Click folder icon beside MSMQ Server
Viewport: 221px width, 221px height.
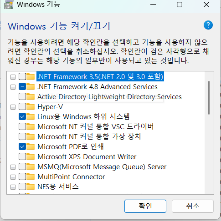31,167
